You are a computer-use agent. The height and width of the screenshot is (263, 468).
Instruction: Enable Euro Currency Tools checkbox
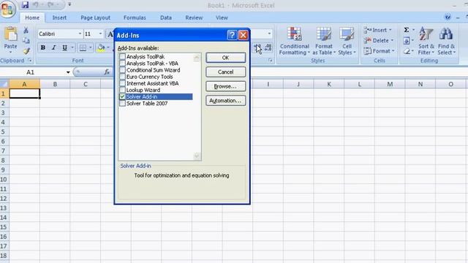[122, 77]
